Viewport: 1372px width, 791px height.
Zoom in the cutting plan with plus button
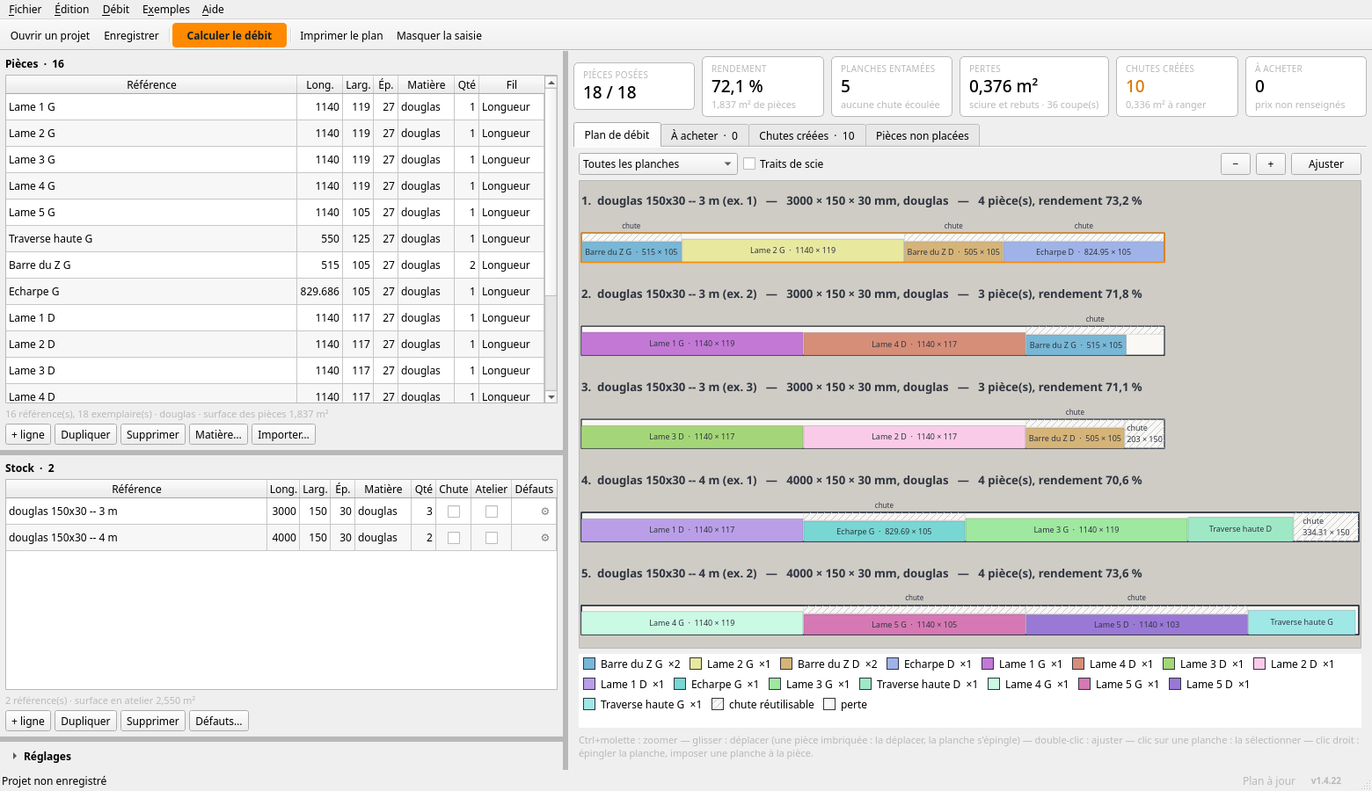coord(1271,163)
